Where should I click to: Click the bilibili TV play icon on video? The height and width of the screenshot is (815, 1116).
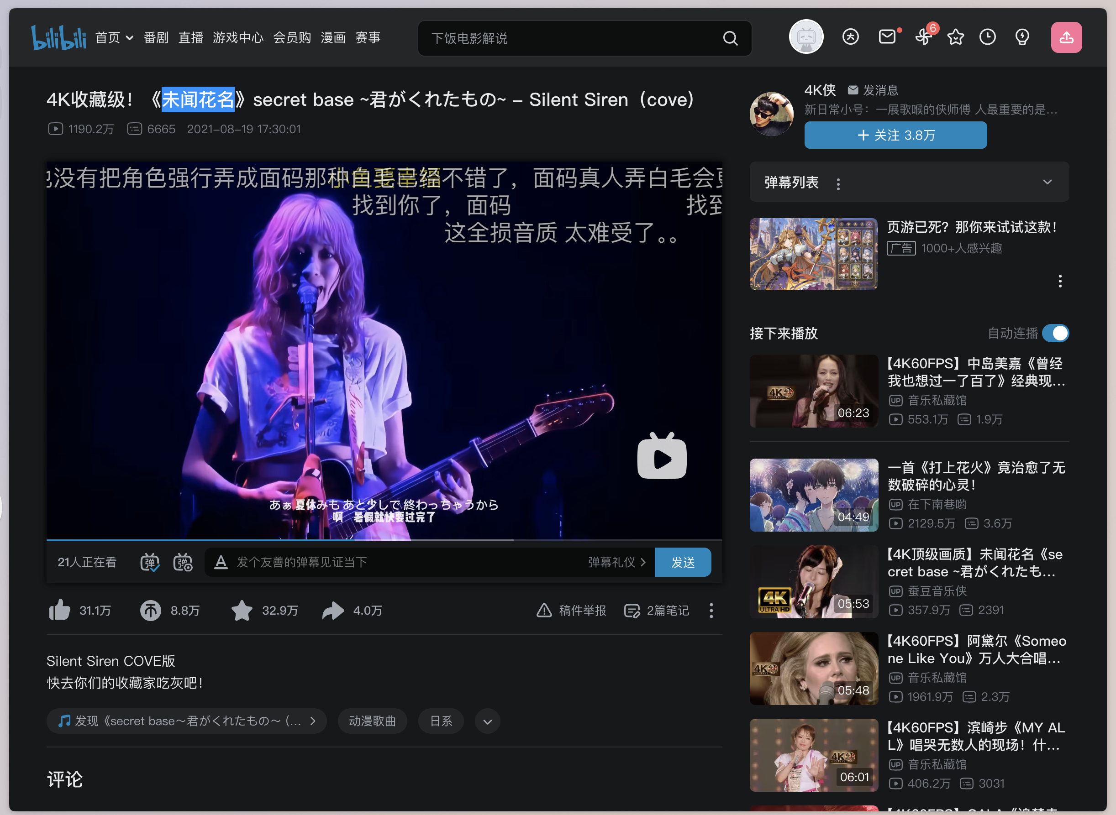pyautogui.click(x=661, y=456)
